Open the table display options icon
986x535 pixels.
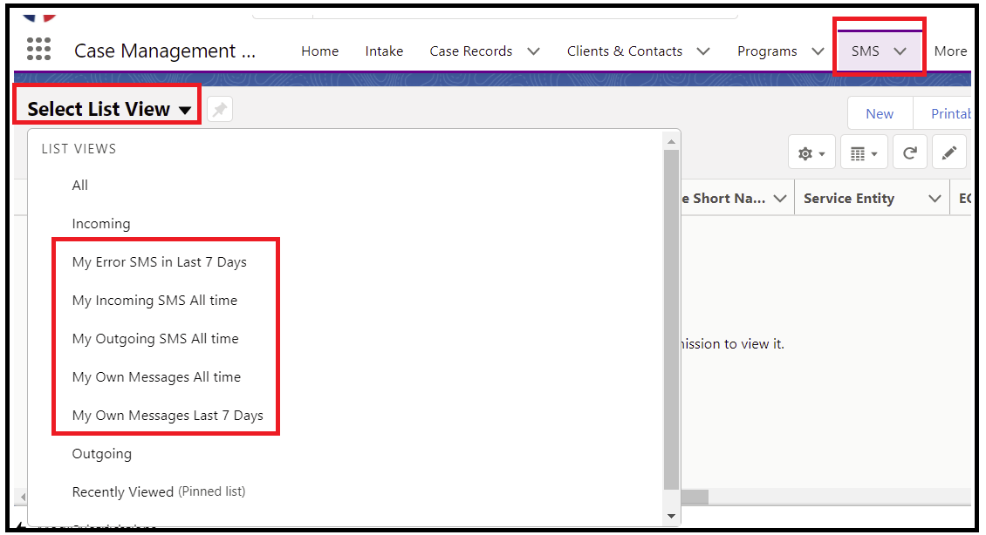pos(863,152)
